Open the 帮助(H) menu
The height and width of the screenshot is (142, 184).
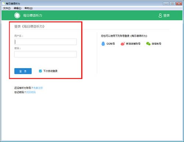pyautogui.click(x=28, y=8)
